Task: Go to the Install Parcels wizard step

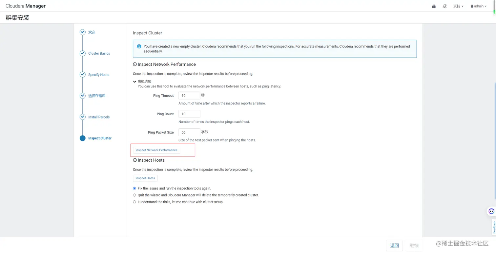Action: pos(99,117)
